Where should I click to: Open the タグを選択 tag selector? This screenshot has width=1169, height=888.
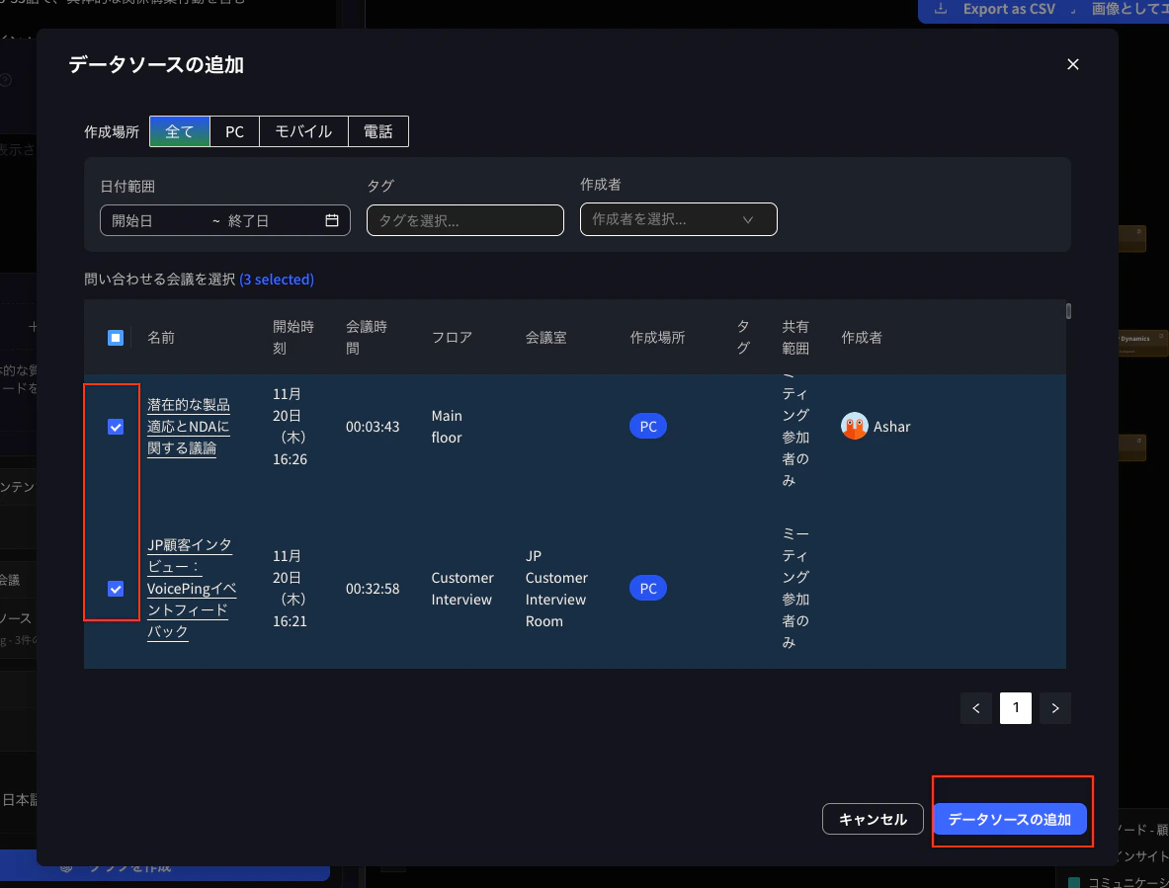point(464,220)
